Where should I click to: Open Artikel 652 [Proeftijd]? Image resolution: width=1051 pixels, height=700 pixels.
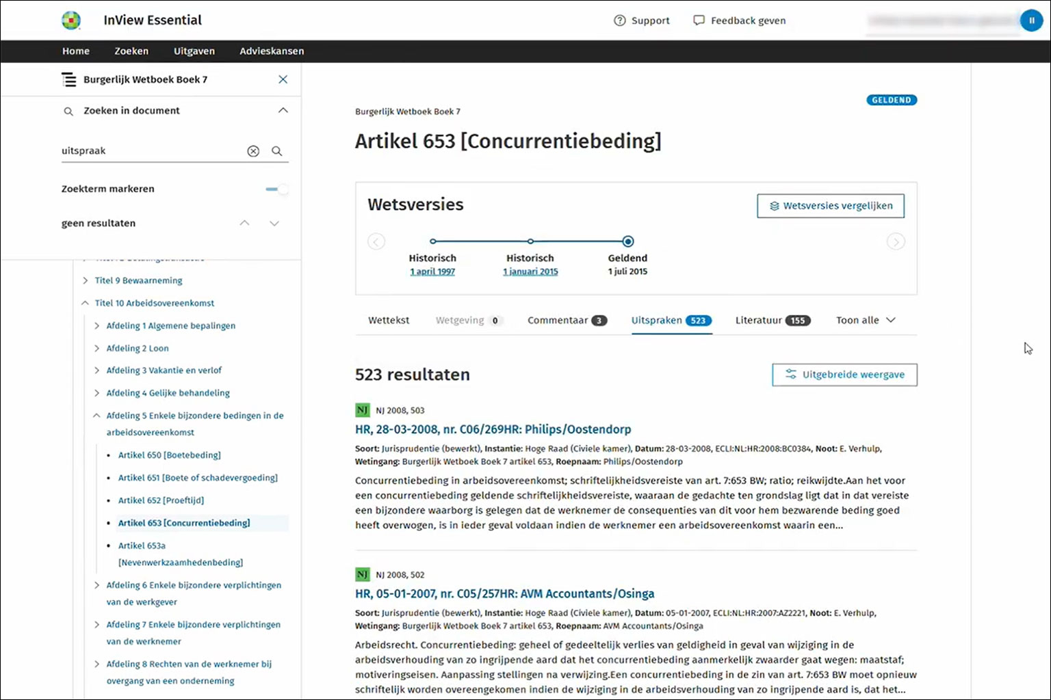pos(161,500)
